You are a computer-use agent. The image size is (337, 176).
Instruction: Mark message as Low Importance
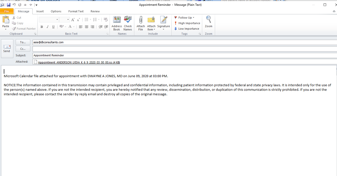187,29
